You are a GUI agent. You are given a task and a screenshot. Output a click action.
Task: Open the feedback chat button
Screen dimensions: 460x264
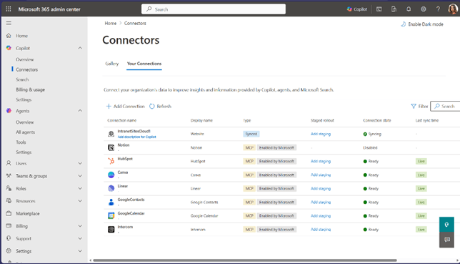click(446, 240)
